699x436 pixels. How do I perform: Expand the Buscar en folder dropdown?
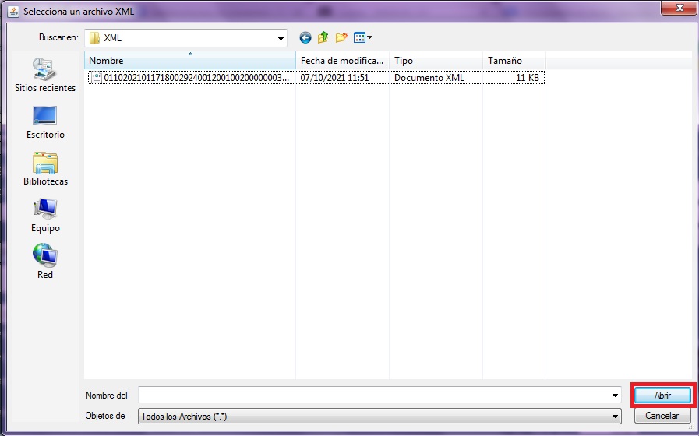(281, 38)
